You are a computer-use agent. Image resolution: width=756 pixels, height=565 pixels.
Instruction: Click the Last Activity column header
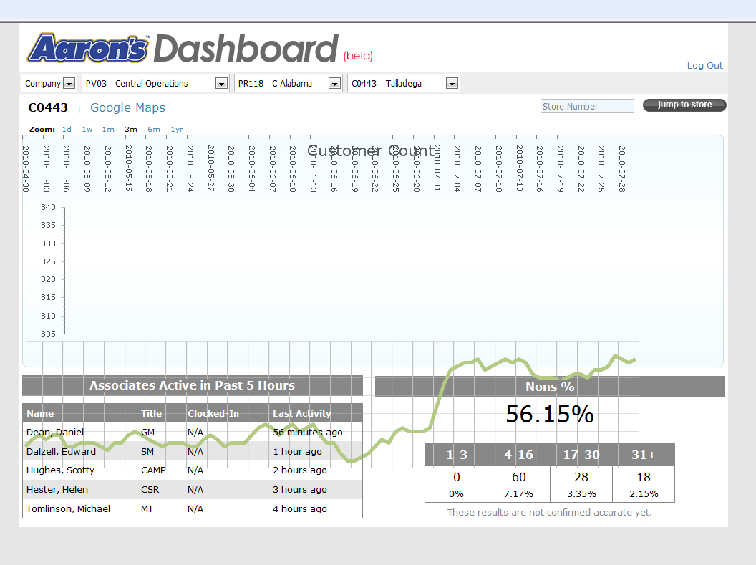[302, 413]
